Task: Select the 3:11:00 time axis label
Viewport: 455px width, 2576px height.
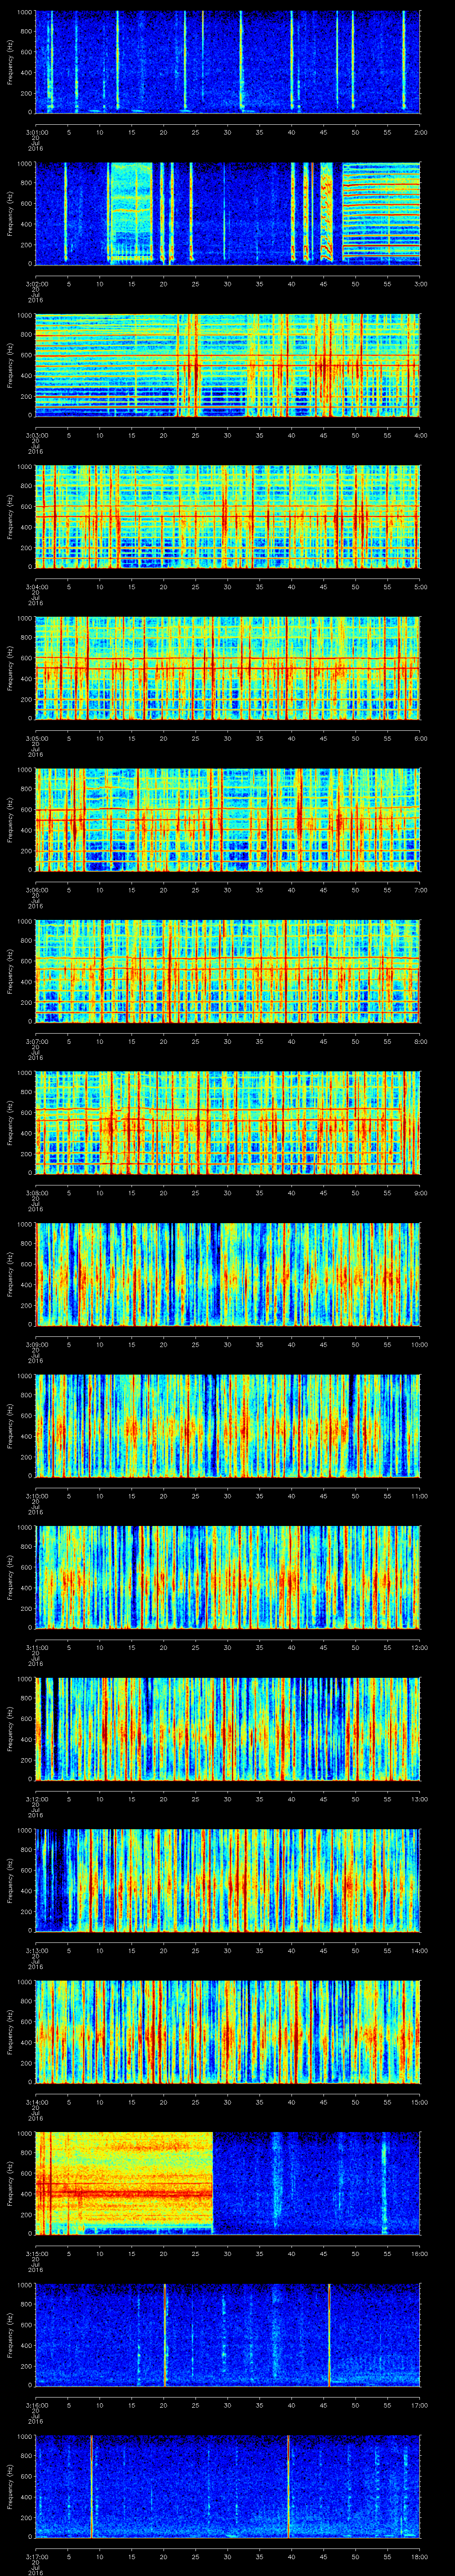Action: point(36,1647)
